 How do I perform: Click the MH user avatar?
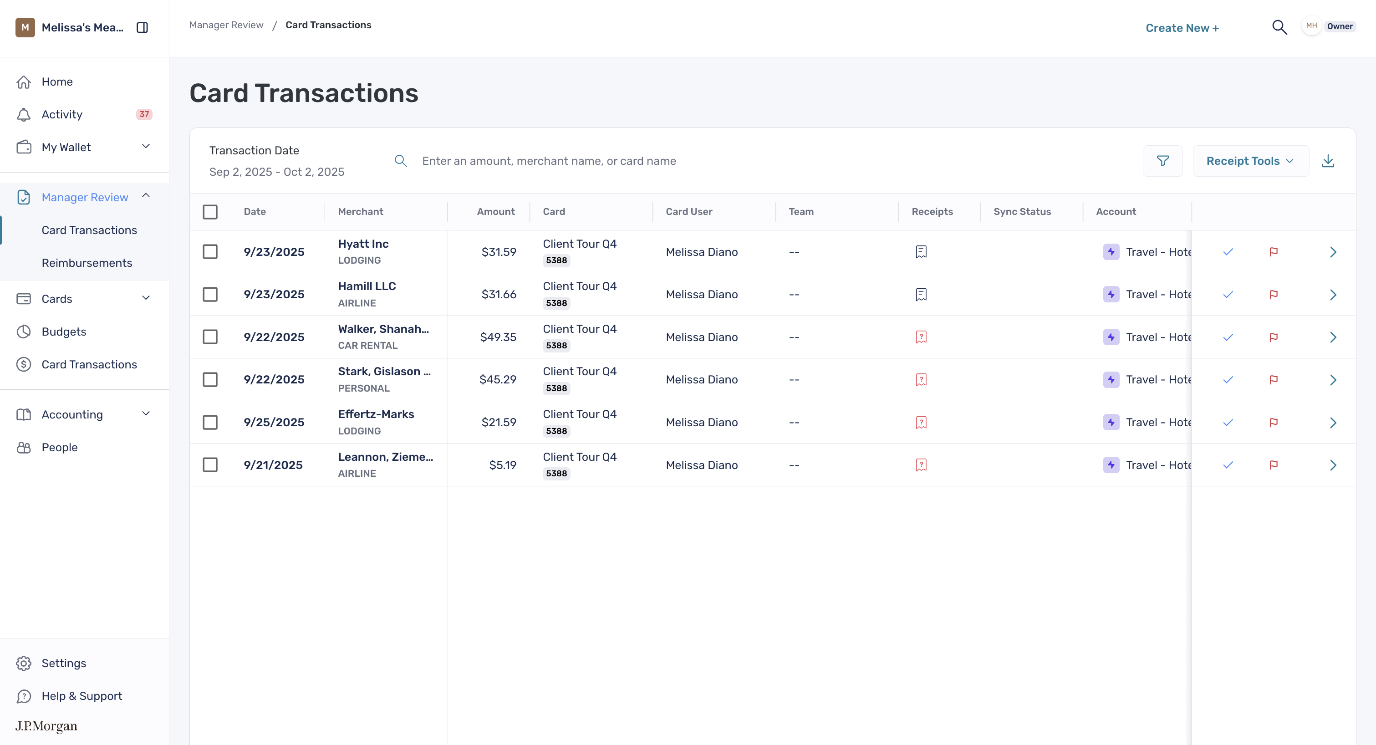point(1311,26)
